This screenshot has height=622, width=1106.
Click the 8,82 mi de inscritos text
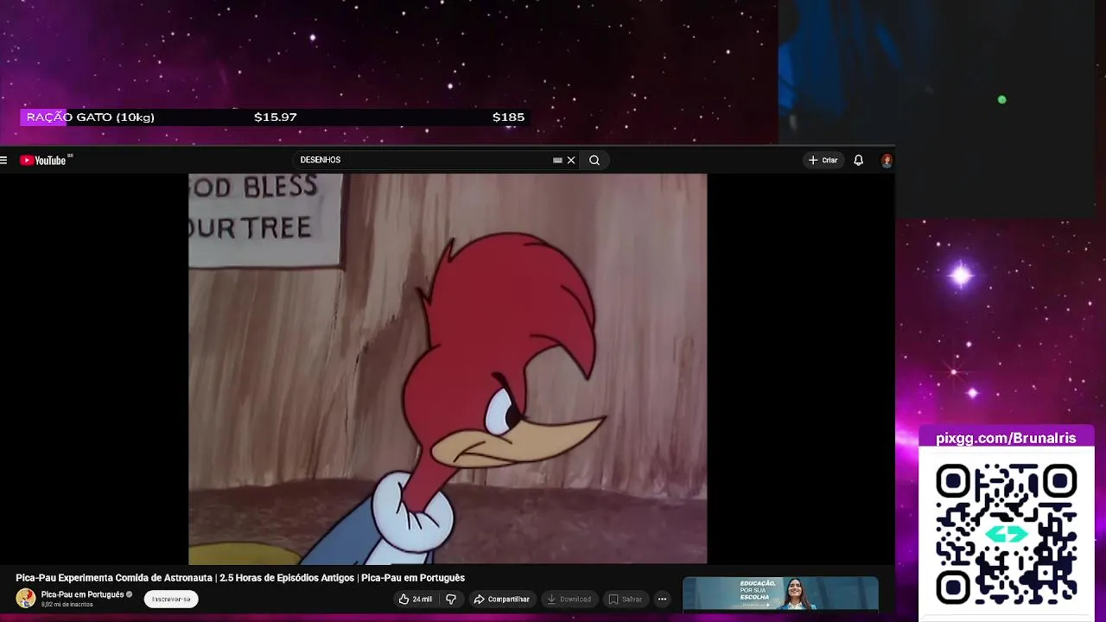pyautogui.click(x=67, y=605)
